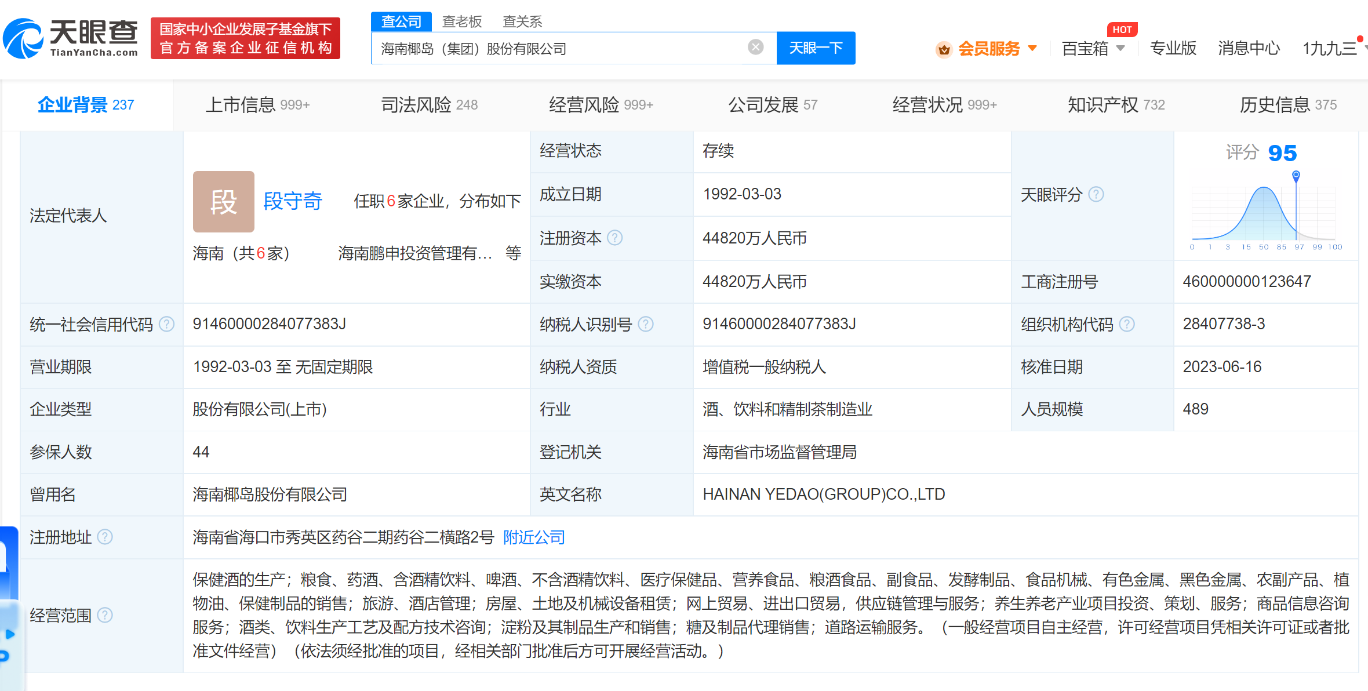Viewport: 1368px width, 691px height.
Task: Open the 经营风险 tab
Action: [x=601, y=105]
